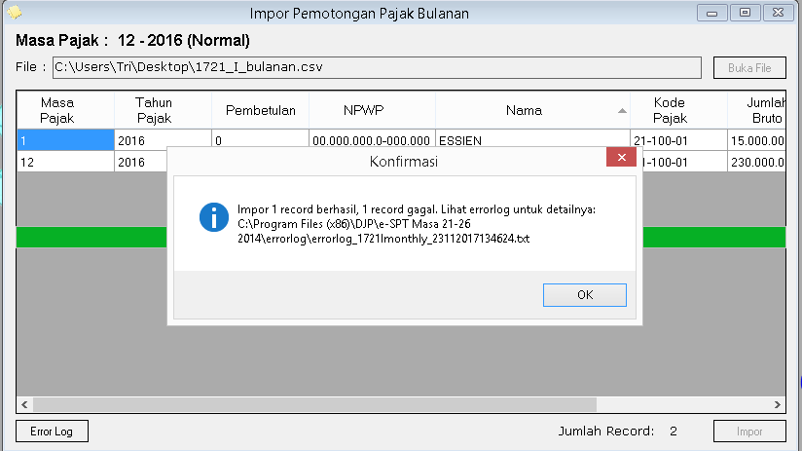Click the Jumlah Bruto cell 15.000.00
802x451 pixels.
pos(757,140)
